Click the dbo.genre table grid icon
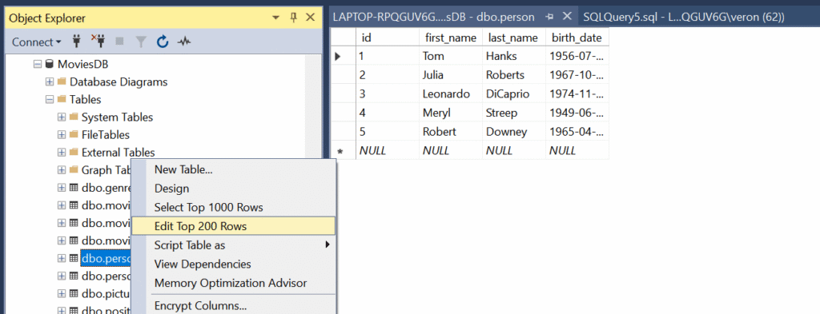Image resolution: width=820 pixels, height=314 pixels. coord(74,188)
